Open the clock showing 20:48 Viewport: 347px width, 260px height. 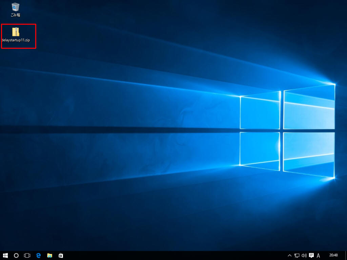tap(333, 255)
